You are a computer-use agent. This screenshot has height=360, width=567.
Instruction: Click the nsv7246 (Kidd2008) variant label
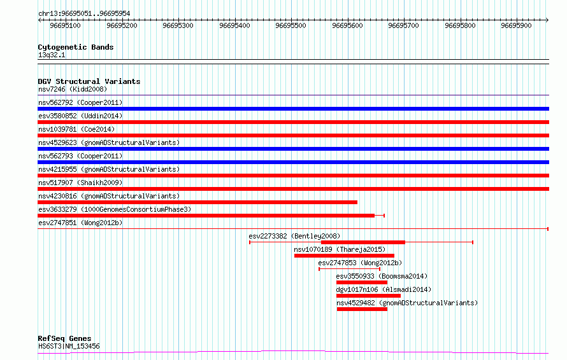73,89
